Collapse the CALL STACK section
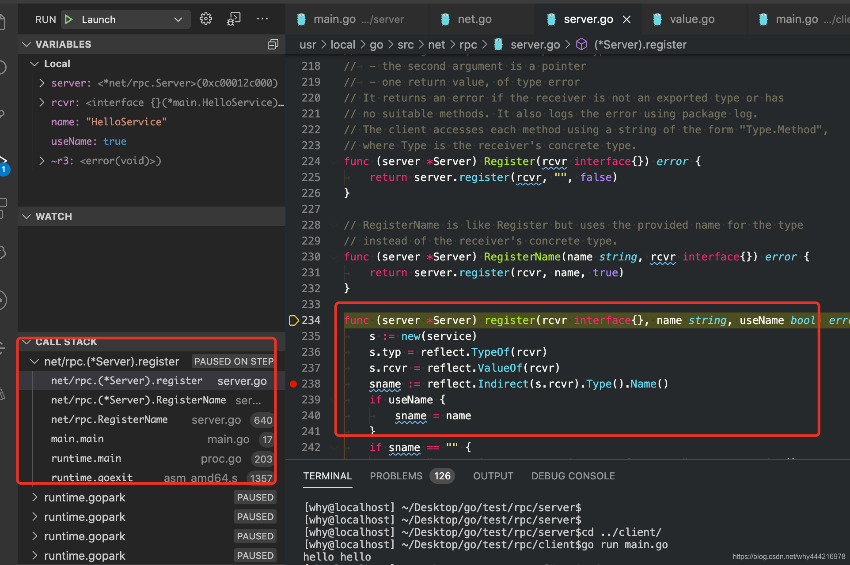This screenshot has height=565, width=850. pyautogui.click(x=27, y=342)
